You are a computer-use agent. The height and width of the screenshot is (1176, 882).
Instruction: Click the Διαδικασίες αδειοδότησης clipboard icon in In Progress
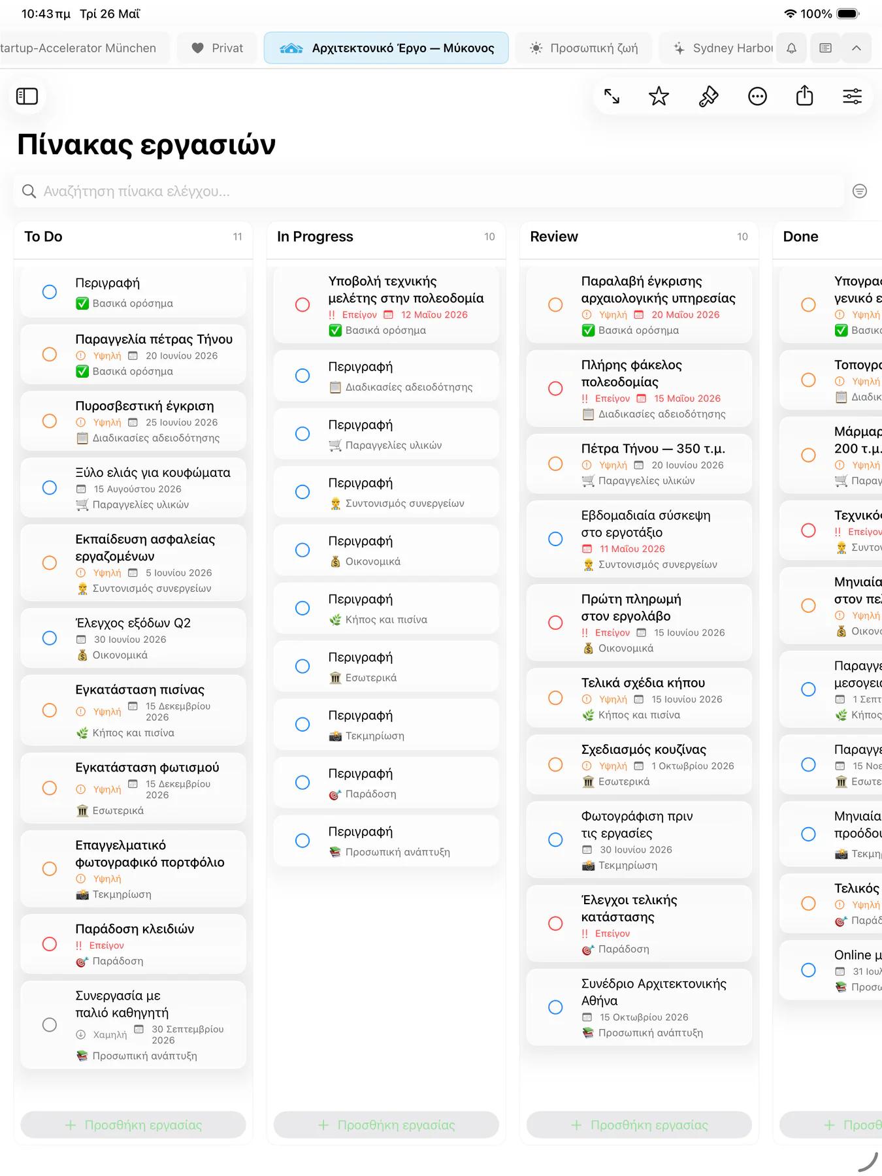click(335, 387)
